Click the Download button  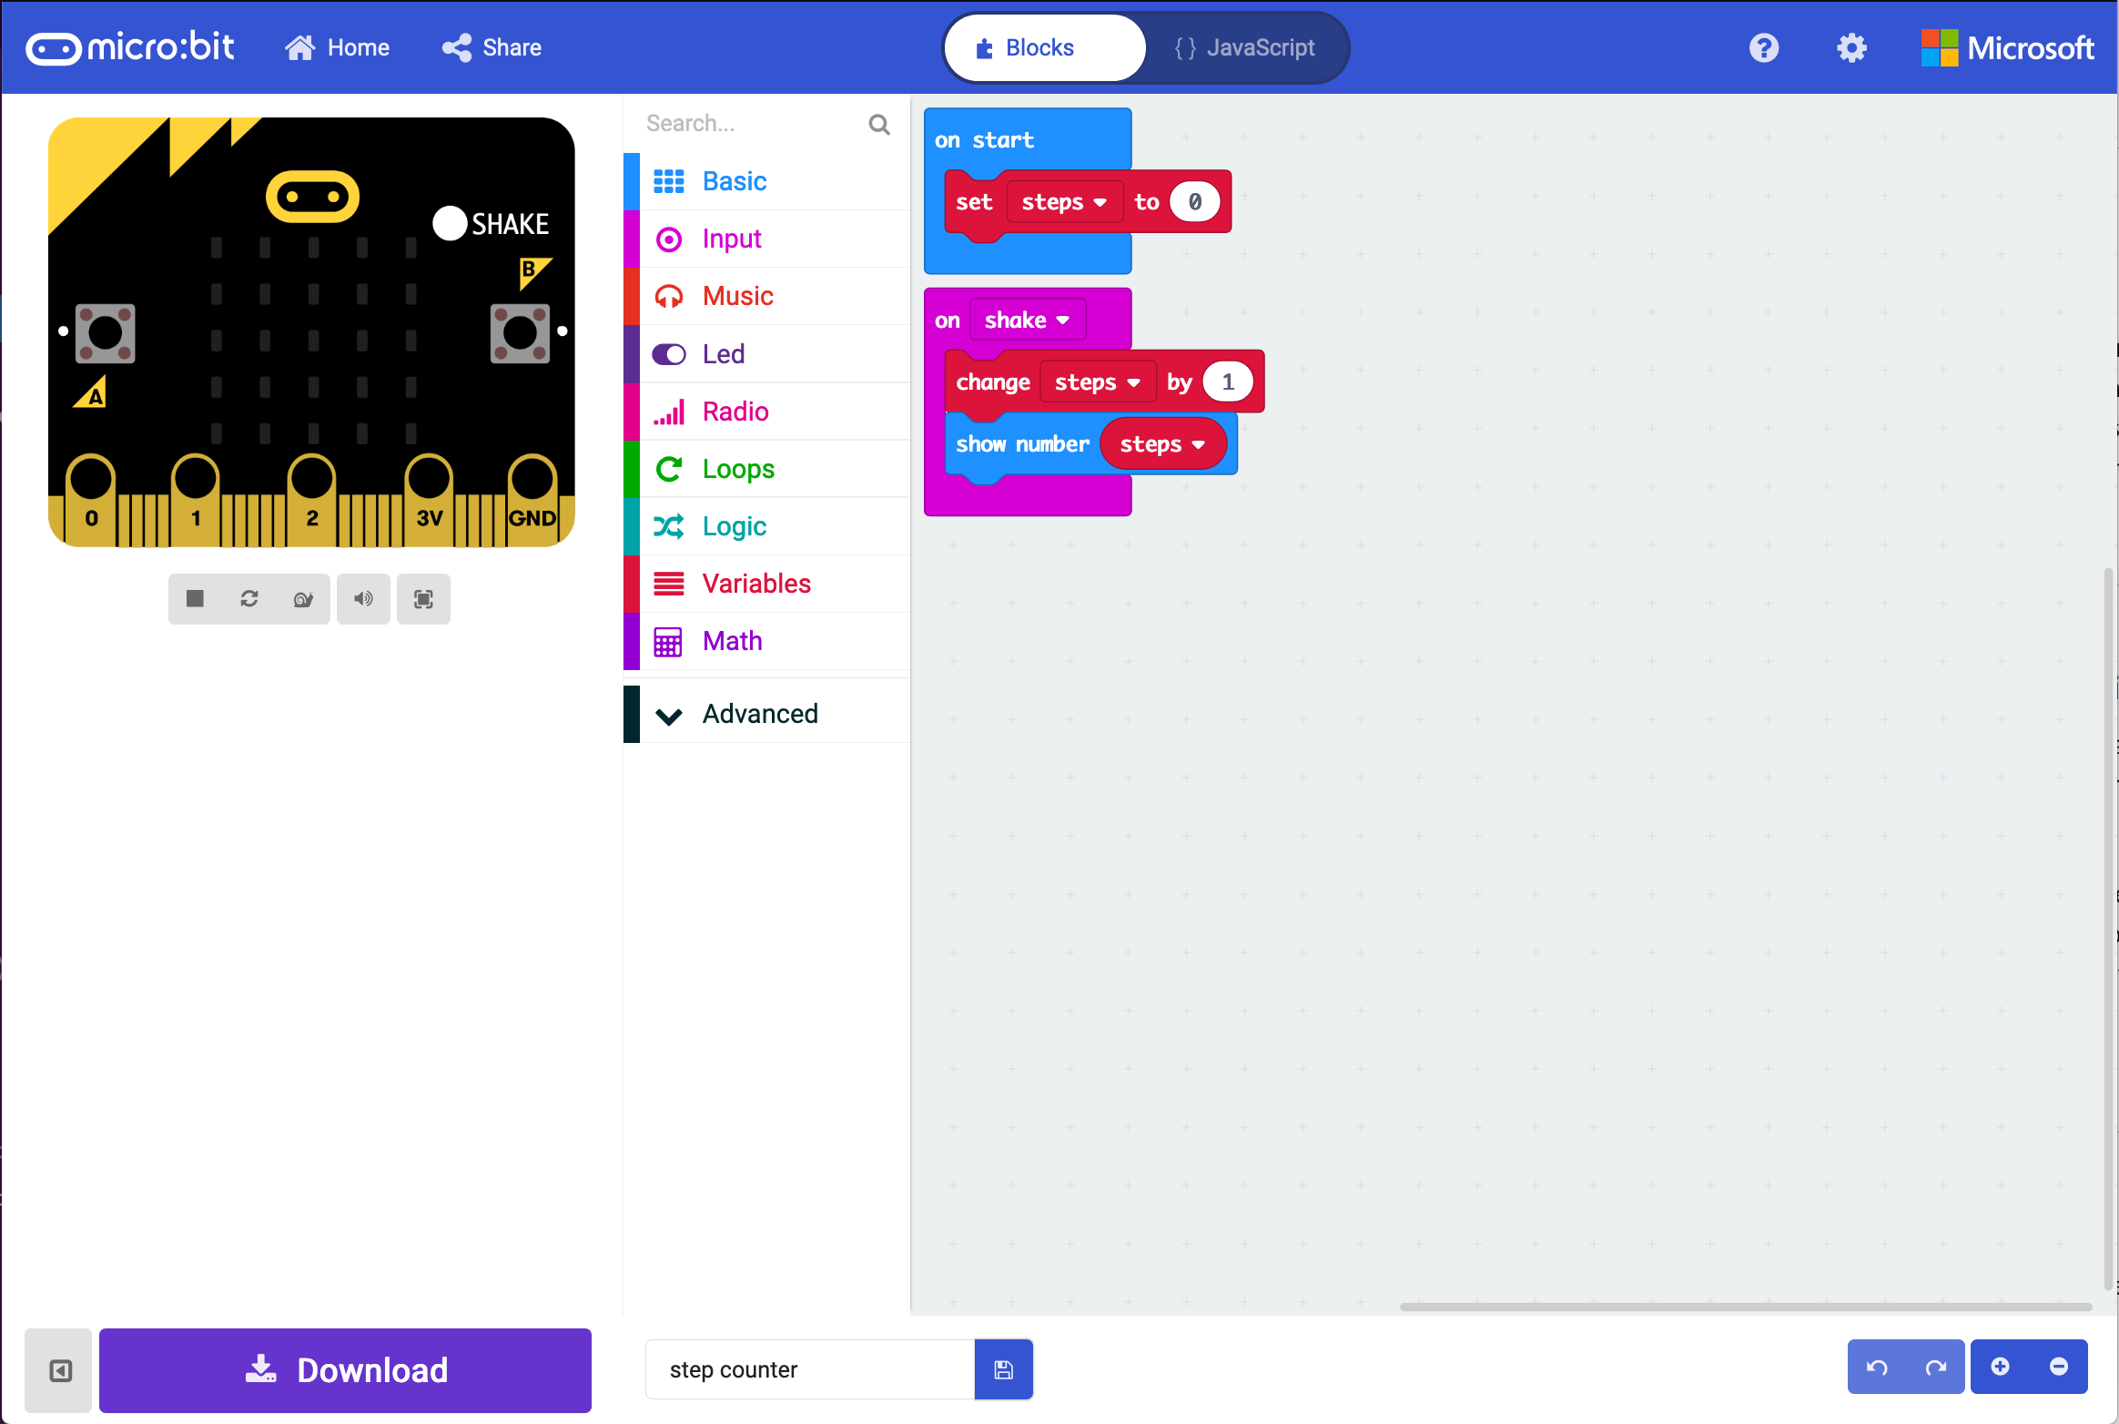[x=345, y=1370]
